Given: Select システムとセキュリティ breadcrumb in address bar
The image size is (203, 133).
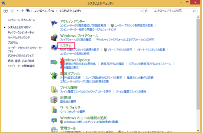Looking at the screenshot, I should (x=70, y=11).
